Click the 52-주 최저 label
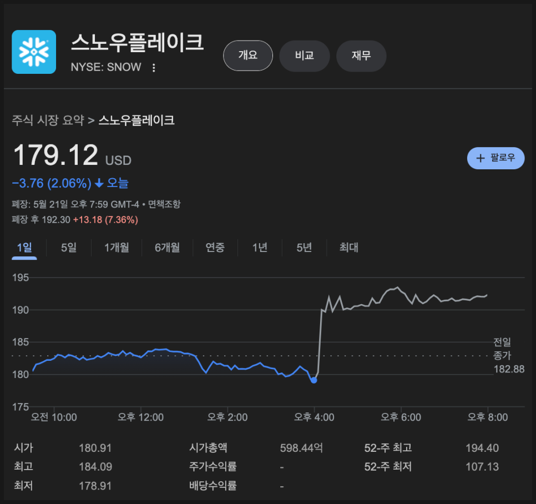 pos(388,466)
